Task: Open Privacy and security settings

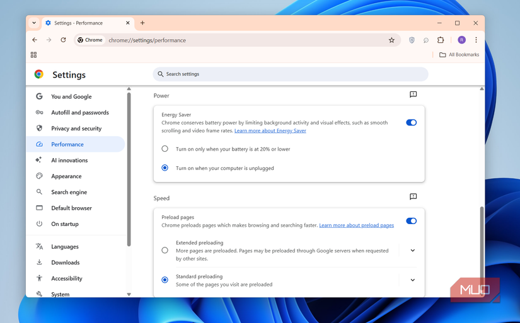Action: point(76,128)
